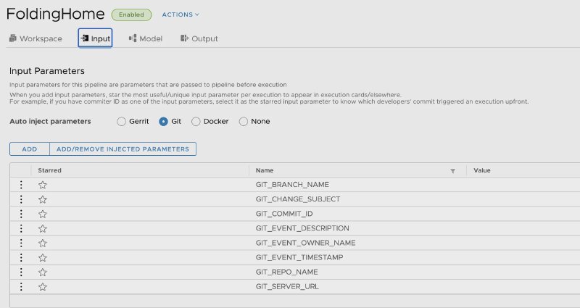The image size is (580, 308).
Task: Select Gerrit auto inject option
Action: (121, 122)
